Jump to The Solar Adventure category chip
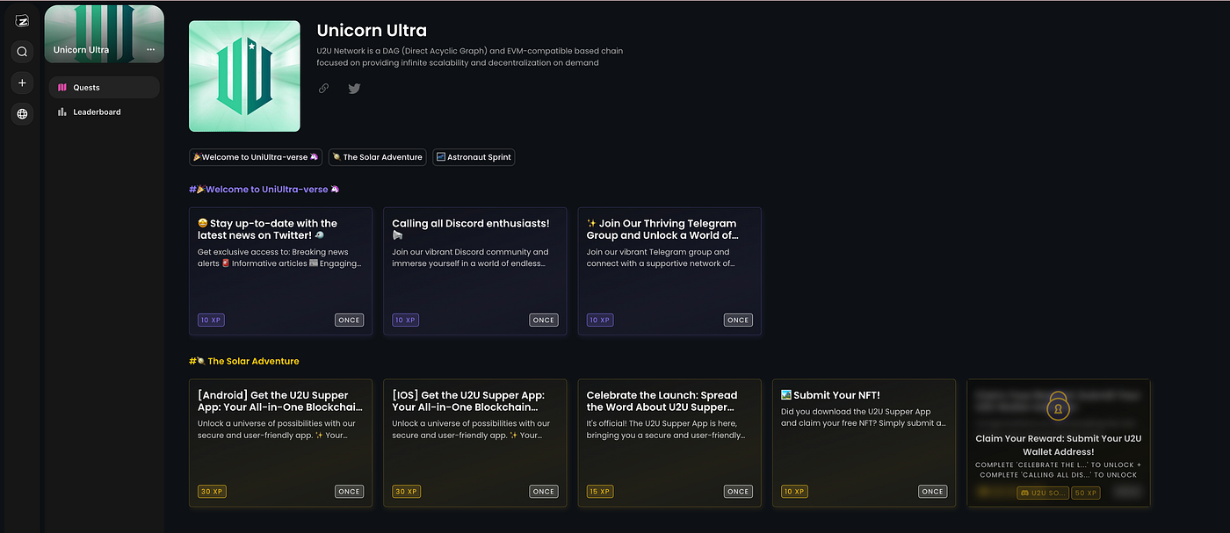The height and width of the screenshot is (533, 1230). point(378,157)
